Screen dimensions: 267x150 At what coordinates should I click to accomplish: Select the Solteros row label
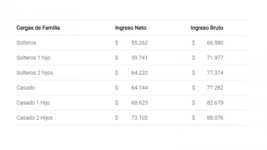point(26,43)
